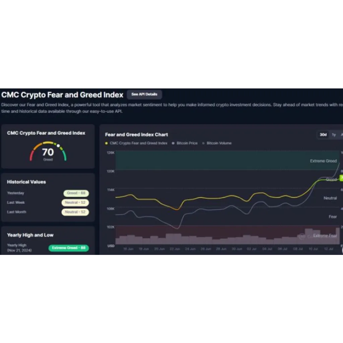Click the white gauge needle dot

pos(58,145)
